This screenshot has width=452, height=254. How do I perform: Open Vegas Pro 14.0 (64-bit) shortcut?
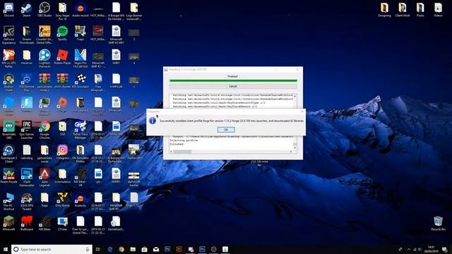coord(80,59)
